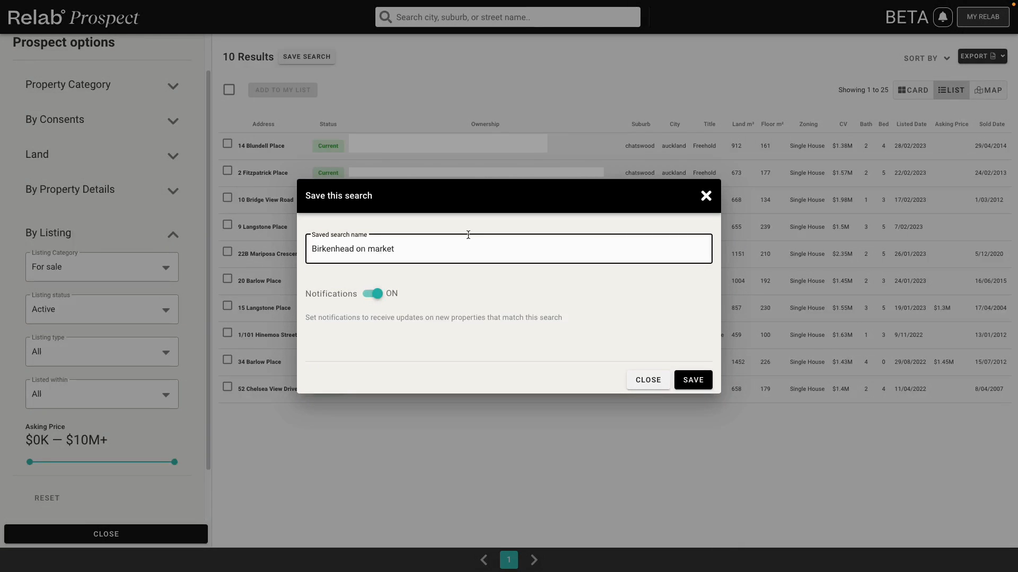Go to the previous results page arrow
Screen dimensions: 1018x572
point(484,559)
